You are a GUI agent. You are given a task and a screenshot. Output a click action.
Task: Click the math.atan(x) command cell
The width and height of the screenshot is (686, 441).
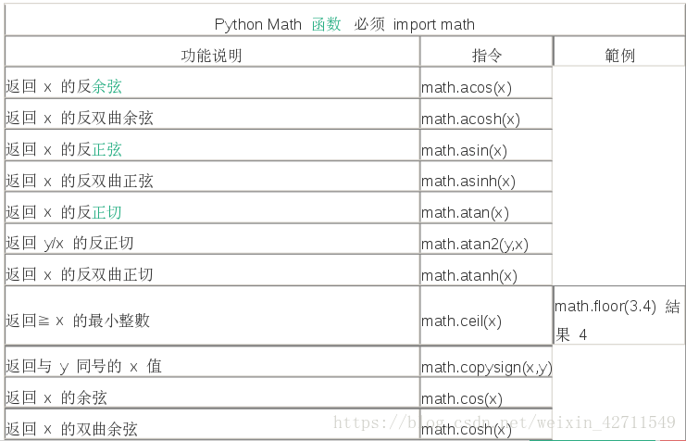point(465,213)
